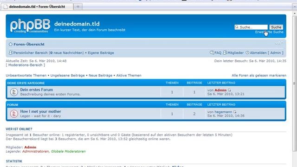Click Dein erstes Forum status icon
The width and height of the screenshot is (297, 167).
click(14, 92)
